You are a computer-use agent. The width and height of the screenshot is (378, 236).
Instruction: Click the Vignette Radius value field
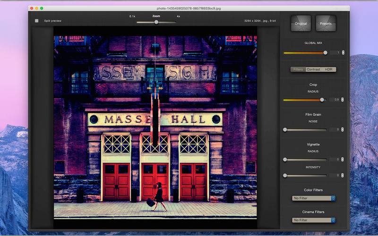(335, 160)
